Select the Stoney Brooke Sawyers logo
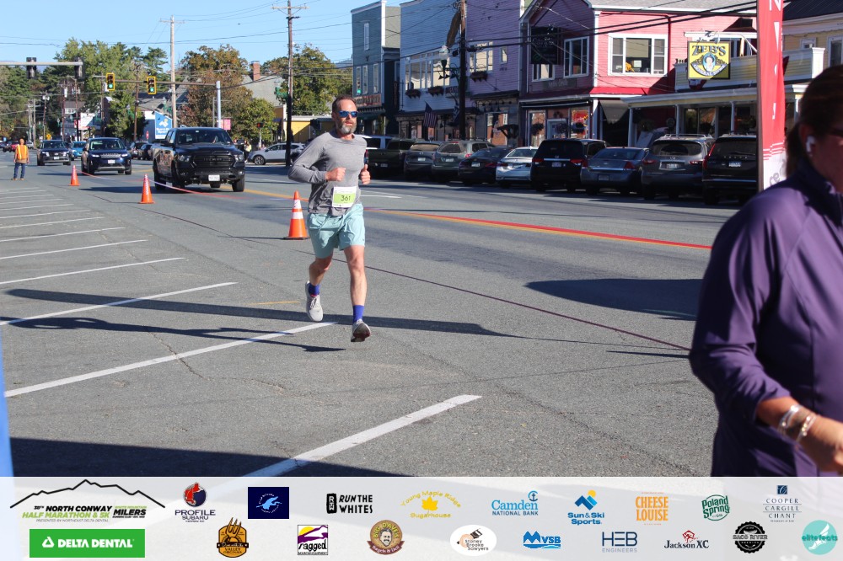This screenshot has width=843, height=561. (473, 540)
